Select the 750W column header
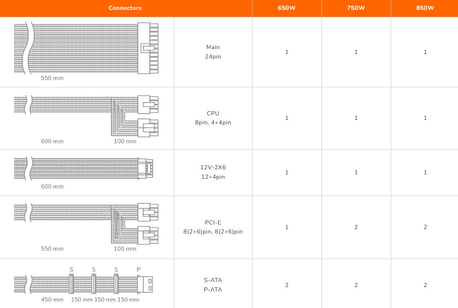458x308 pixels. pyautogui.click(x=356, y=8)
